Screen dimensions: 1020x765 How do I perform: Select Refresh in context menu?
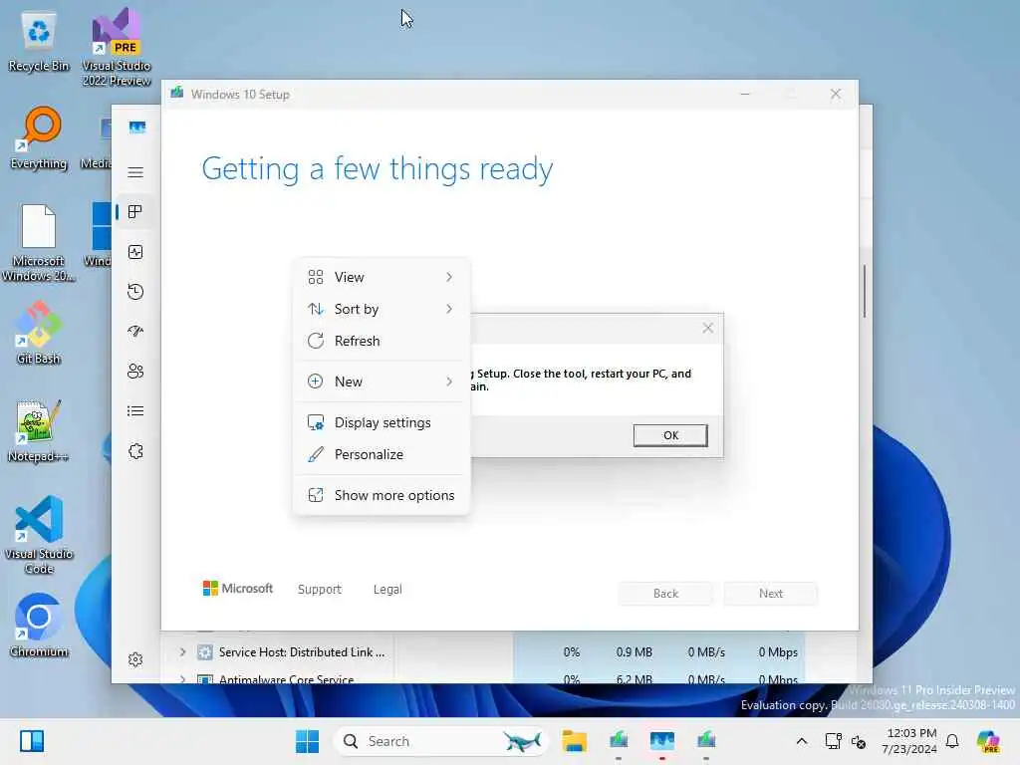click(382, 341)
